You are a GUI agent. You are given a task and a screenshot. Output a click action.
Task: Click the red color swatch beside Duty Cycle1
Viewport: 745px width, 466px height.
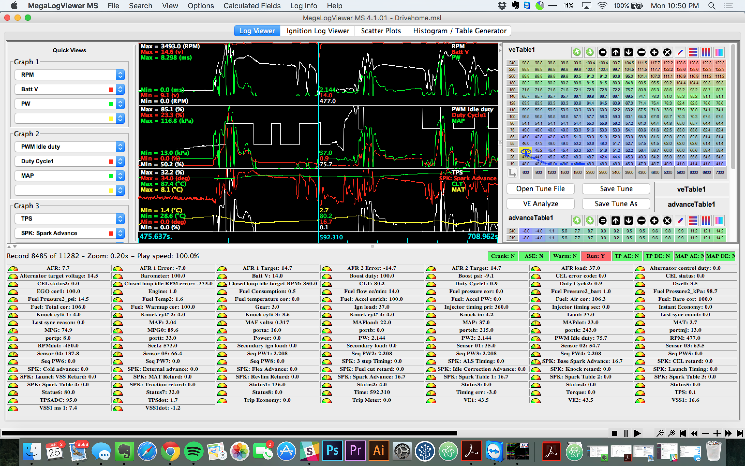(x=111, y=162)
